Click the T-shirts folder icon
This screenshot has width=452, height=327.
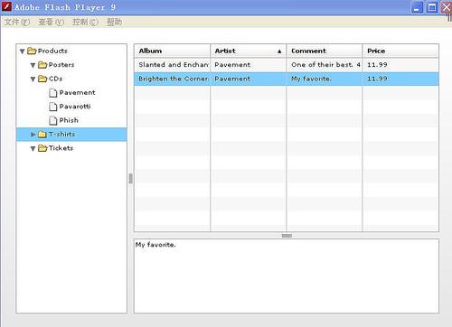42,134
